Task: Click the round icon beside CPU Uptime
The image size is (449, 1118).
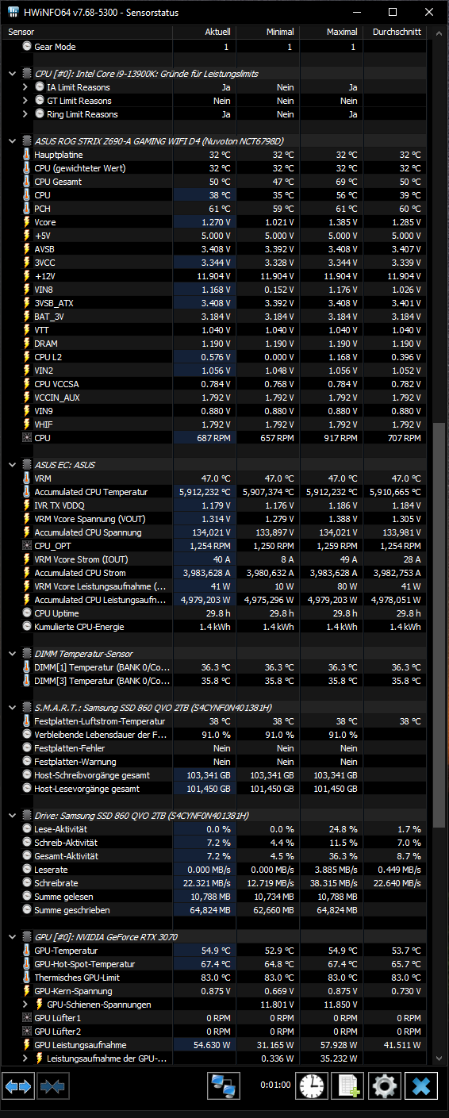Action: click(28, 613)
